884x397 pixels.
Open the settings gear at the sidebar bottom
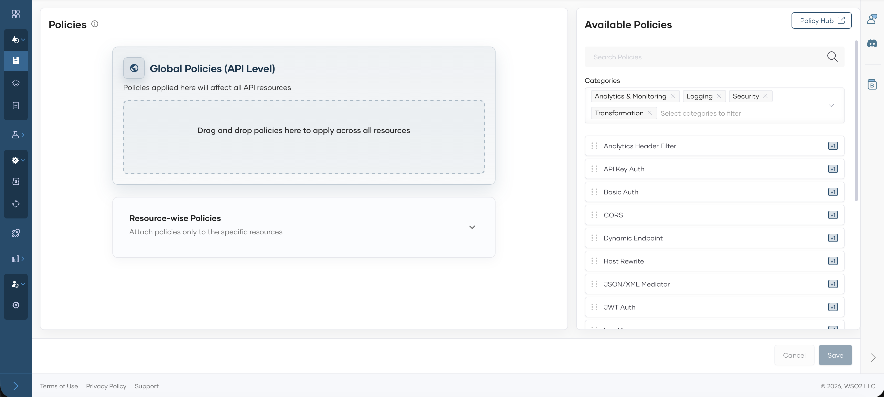pyautogui.click(x=15, y=305)
